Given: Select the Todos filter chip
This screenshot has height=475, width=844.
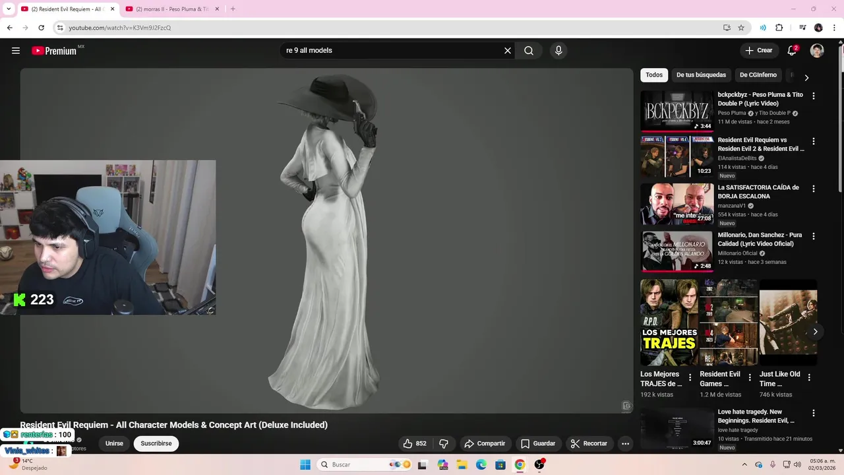Looking at the screenshot, I should tap(654, 75).
